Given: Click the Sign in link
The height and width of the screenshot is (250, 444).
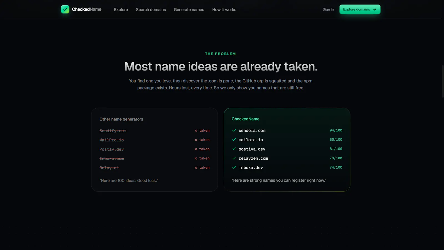Looking at the screenshot, I should click(328, 9).
